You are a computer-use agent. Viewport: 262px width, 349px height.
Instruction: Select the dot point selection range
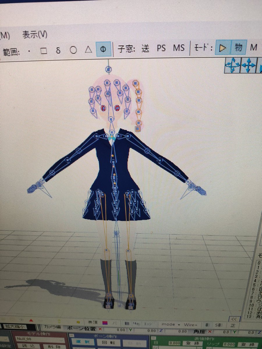tap(29, 51)
